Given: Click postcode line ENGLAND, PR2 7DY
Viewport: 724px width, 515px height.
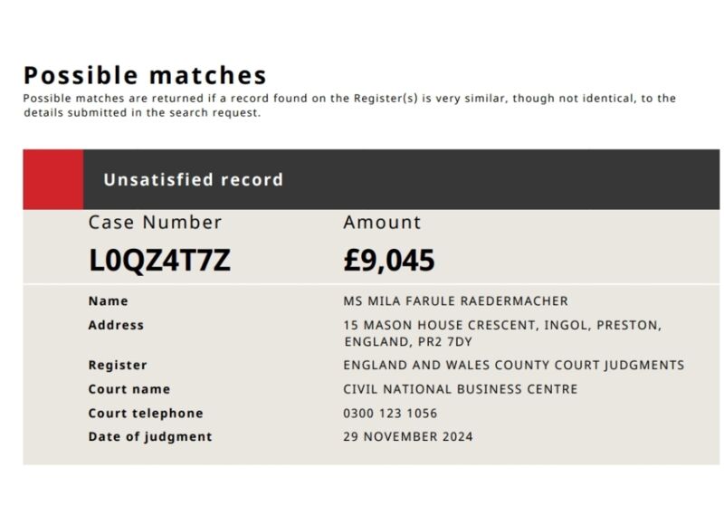Looking at the screenshot, I should [x=408, y=342].
